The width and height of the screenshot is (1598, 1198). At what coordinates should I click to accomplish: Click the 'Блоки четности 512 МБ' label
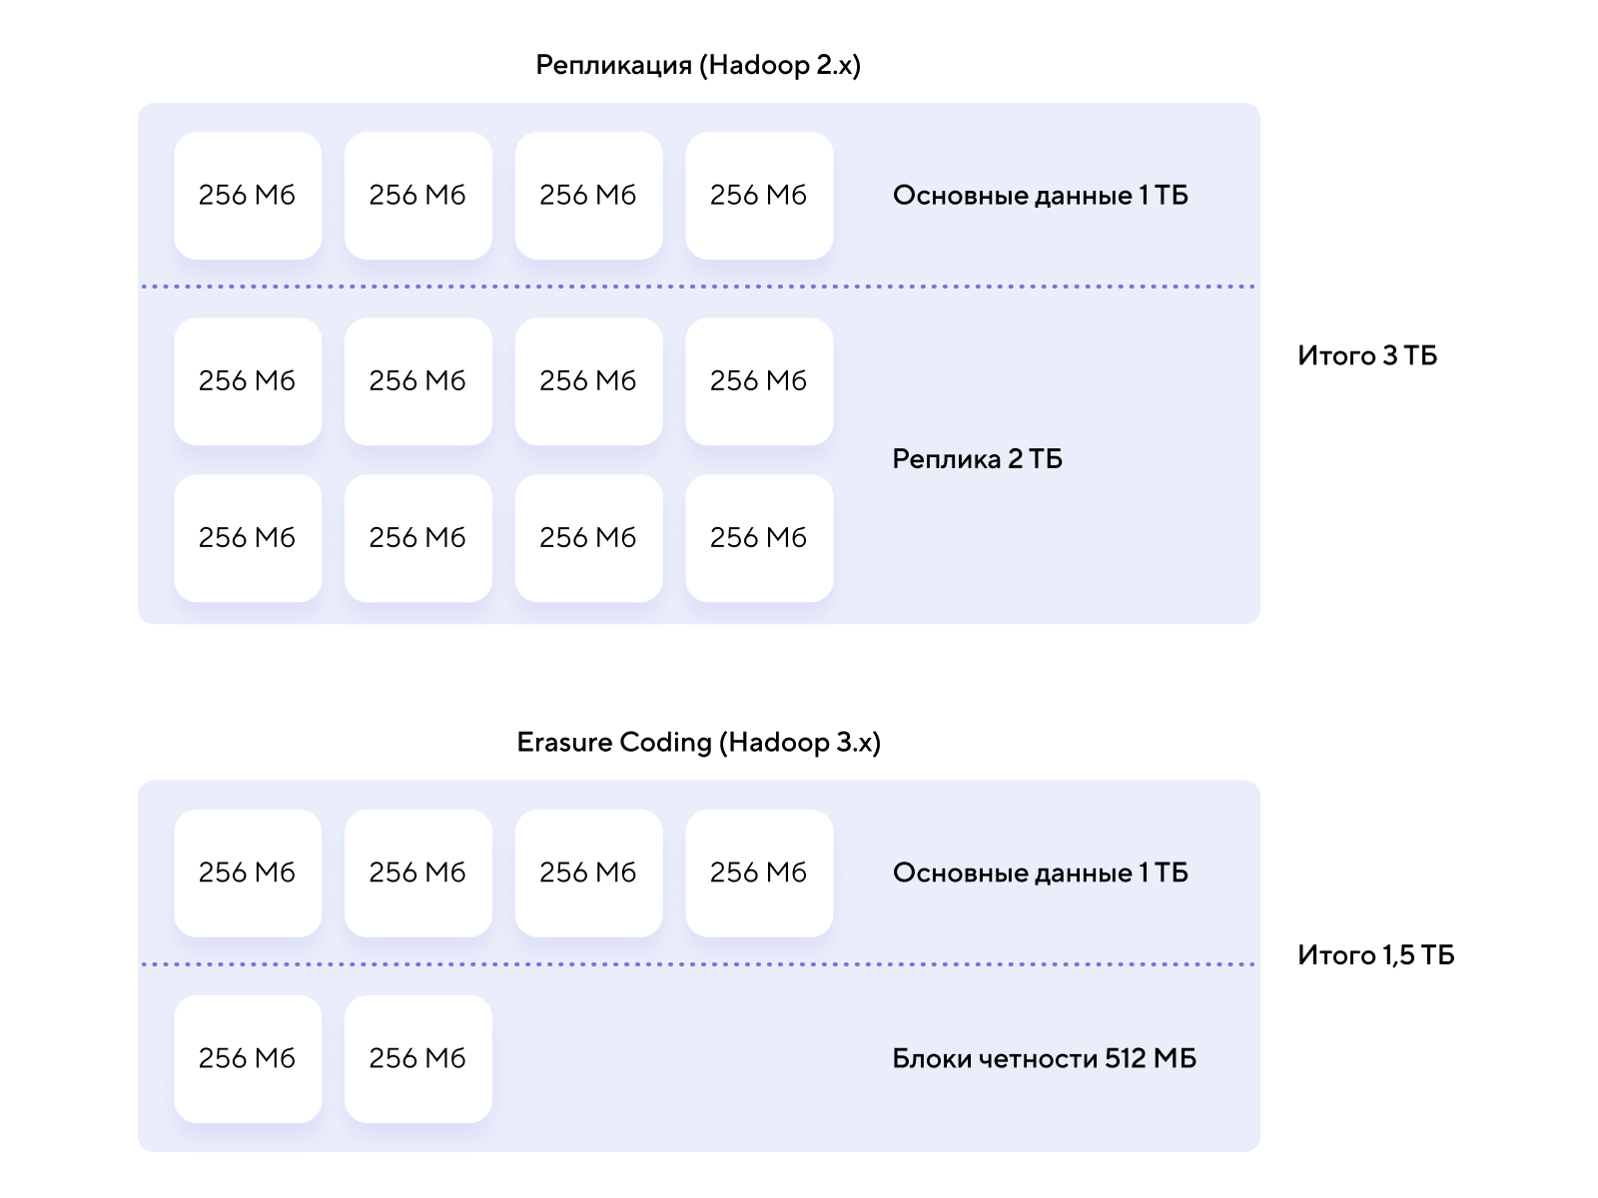pos(1044,1059)
